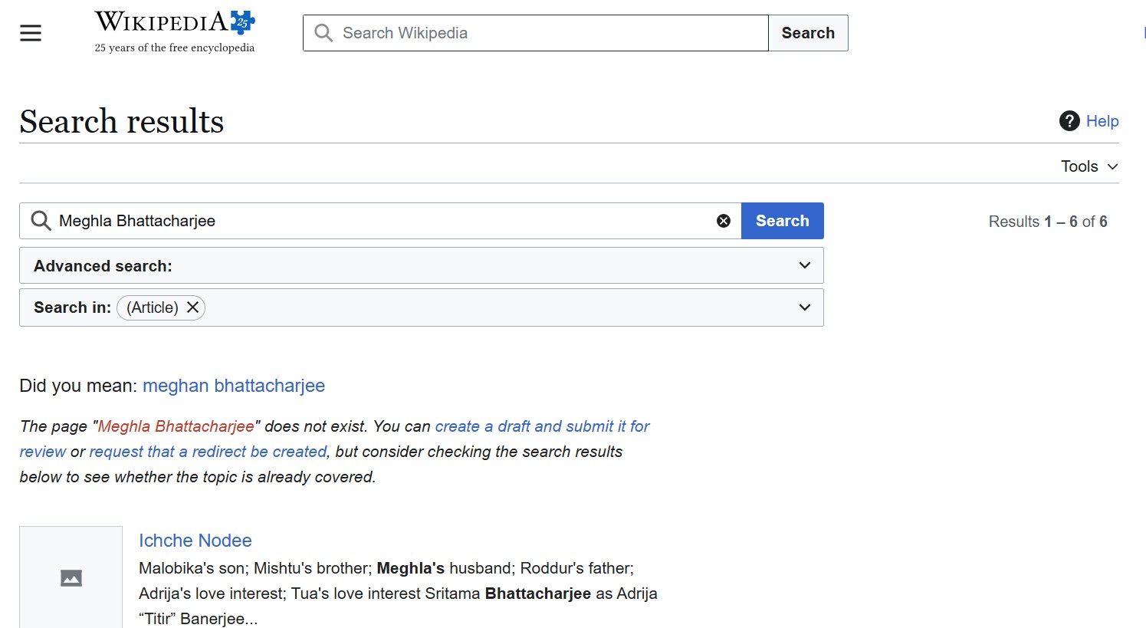Click the red Meghla Bhattacharjee page link
1146x628 pixels.
(176, 426)
